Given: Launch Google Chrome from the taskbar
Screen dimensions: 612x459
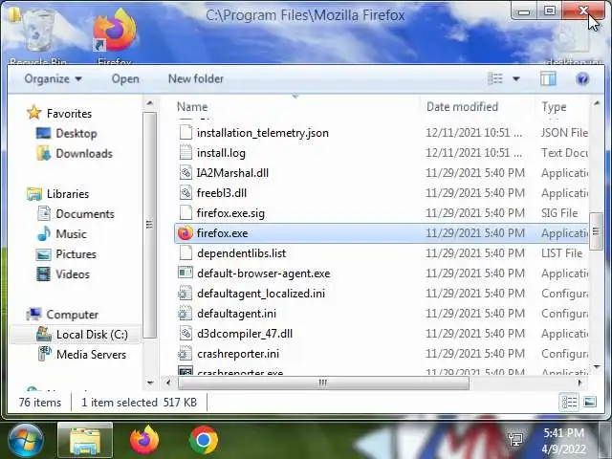Looking at the screenshot, I should (204, 440).
